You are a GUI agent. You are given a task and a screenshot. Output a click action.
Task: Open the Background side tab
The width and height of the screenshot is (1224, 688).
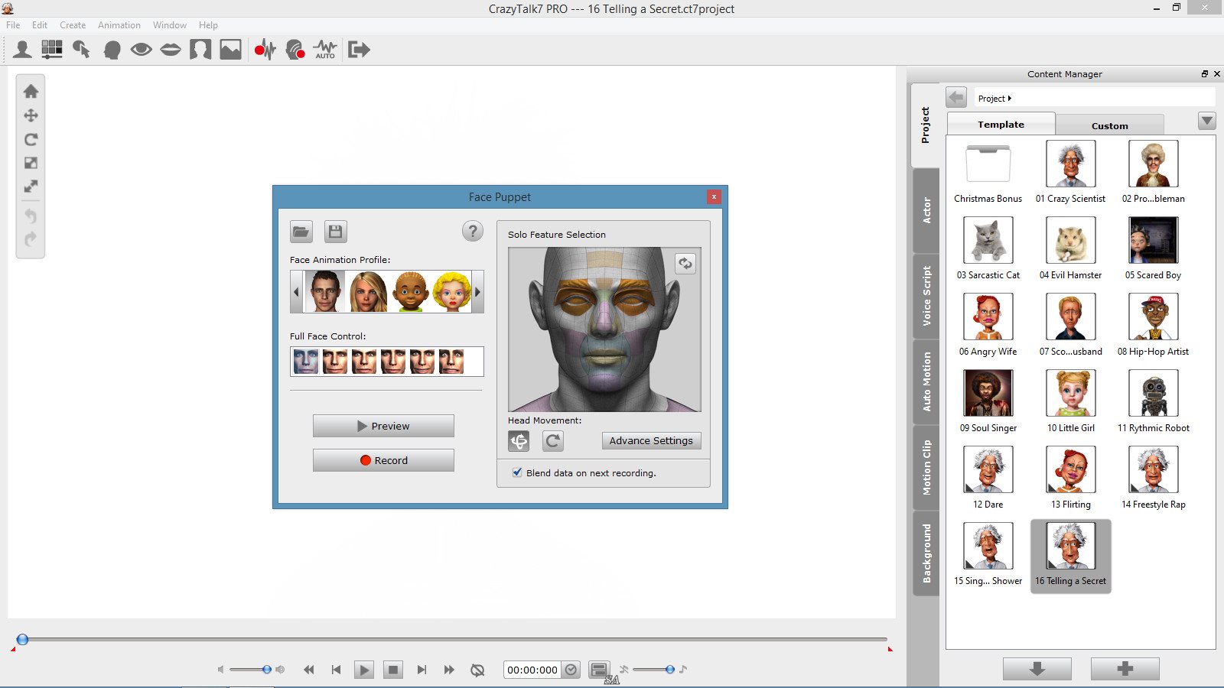point(926,553)
